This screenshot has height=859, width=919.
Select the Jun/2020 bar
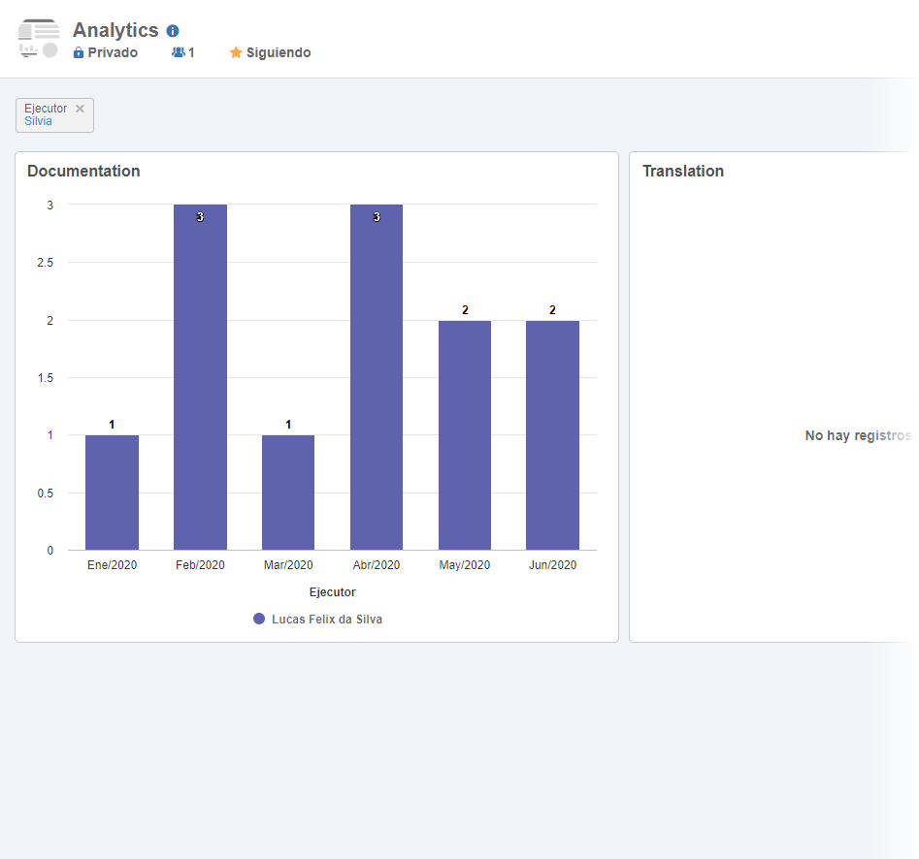coord(553,435)
